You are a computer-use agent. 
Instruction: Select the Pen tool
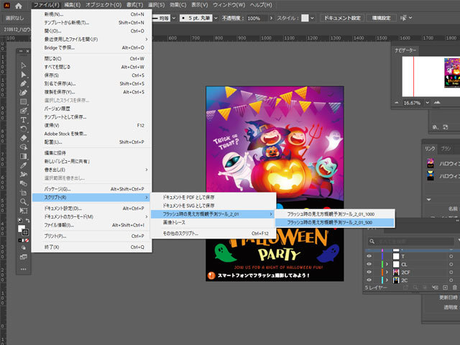click(24, 83)
